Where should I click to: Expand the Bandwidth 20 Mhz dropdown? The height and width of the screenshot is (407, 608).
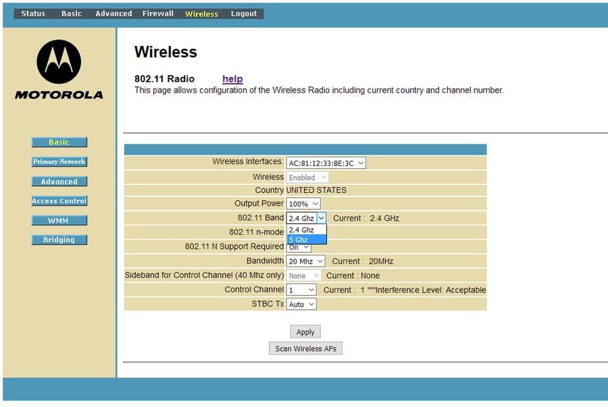[x=306, y=261]
